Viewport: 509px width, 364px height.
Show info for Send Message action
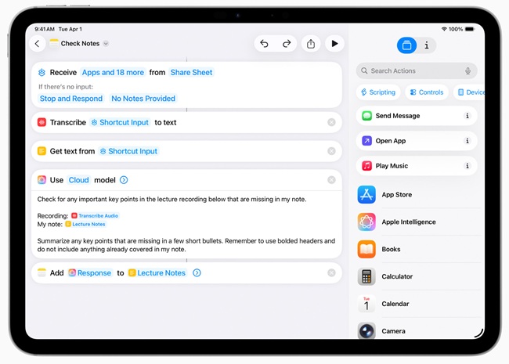pos(467,116)
